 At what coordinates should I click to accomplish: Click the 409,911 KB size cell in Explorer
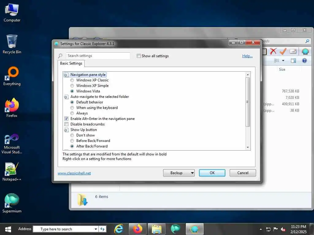(x=290, y=104)
